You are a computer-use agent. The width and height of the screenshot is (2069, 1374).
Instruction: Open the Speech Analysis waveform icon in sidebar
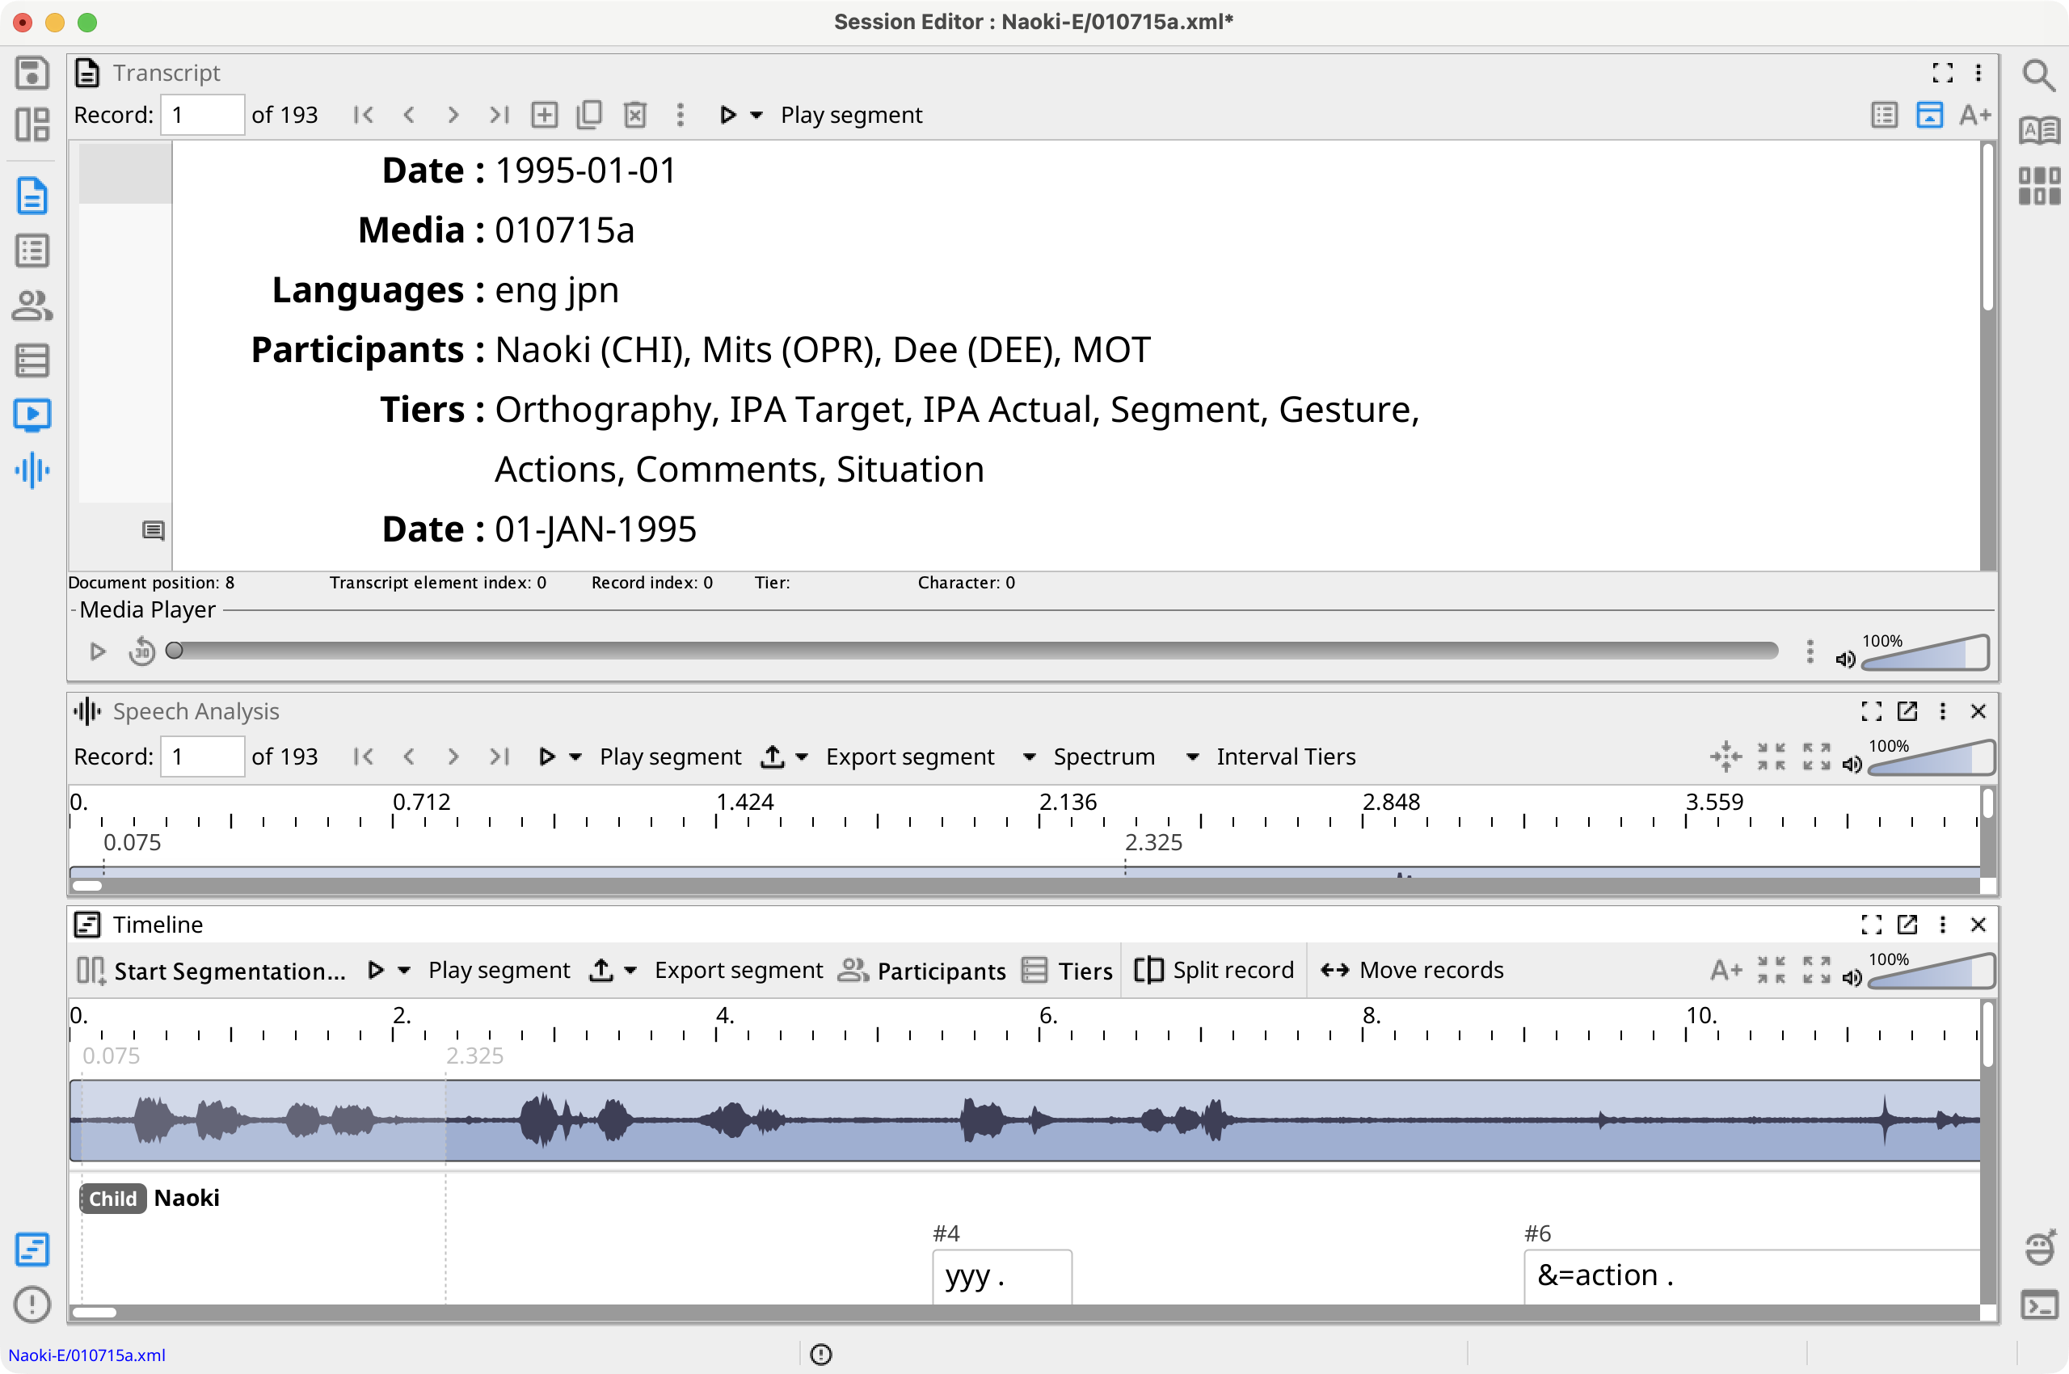pos(32,470)
